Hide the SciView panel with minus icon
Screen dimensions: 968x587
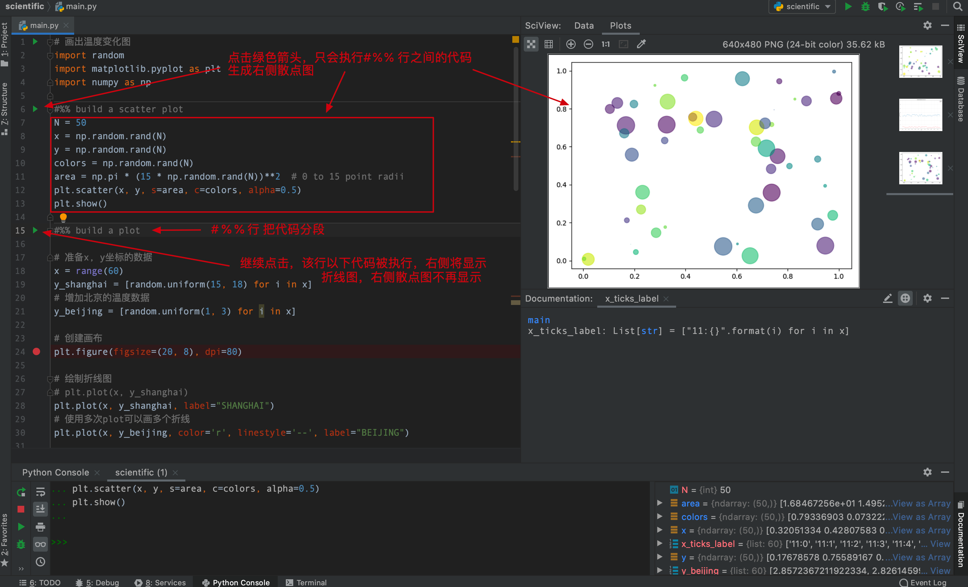click(945, 26)
